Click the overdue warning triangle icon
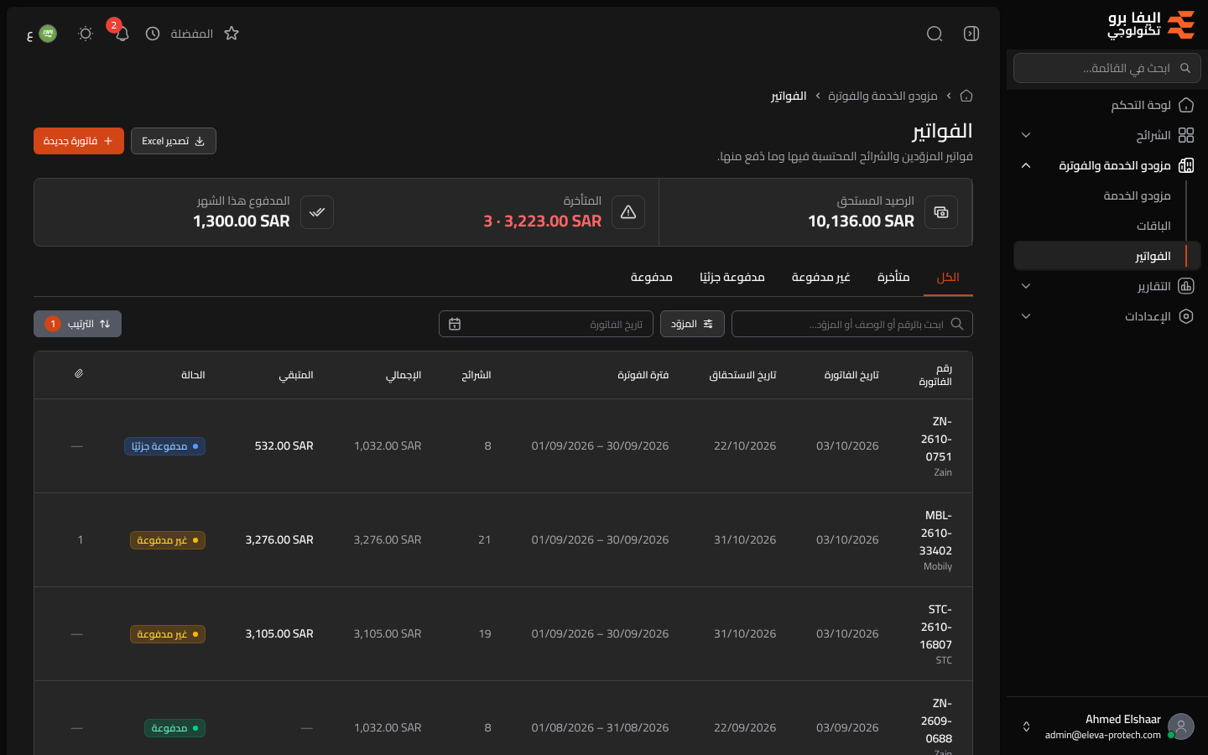The image size is (1208, 755). click(628, 212)
